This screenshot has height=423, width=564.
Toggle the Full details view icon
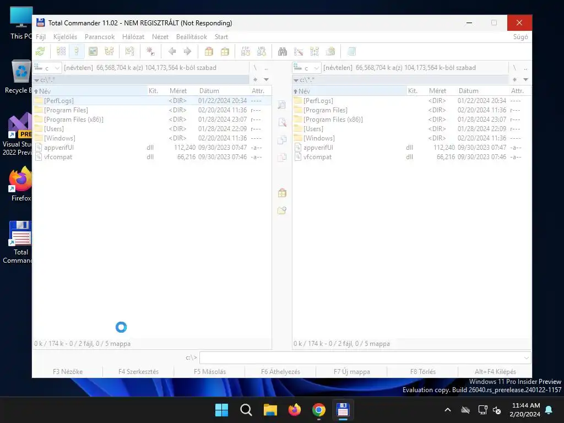[x=77, y=51]
